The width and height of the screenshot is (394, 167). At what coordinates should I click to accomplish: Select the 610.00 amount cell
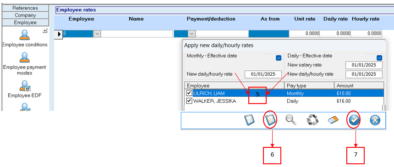point(344,94)
